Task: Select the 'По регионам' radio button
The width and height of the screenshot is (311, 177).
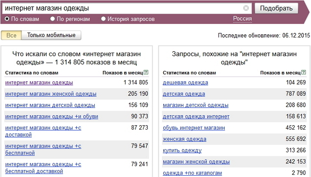Action: pos(52,19)
